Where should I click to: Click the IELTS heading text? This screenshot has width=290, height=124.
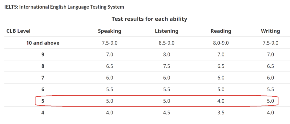point(64,7)
